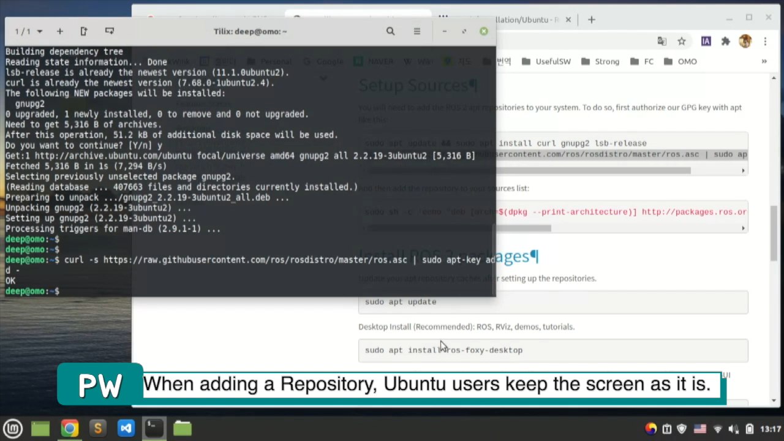
Task: Click the line 'Processing triggers for man-db (2.9.1-1) ...'
Action: click(x=113, y=228)
